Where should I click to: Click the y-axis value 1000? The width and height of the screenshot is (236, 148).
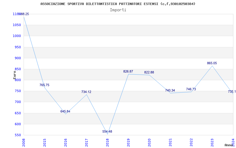(x=17, y=36)
